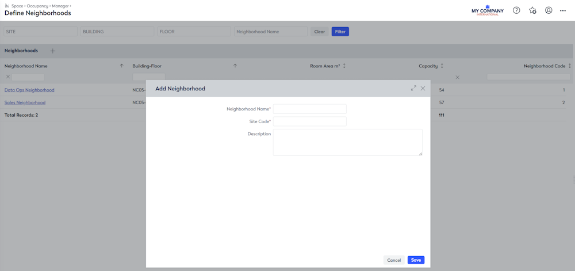Click Cancel in Add Neighborhood dialog
This screenshot has width=575, height=271.
pos(394,260)
